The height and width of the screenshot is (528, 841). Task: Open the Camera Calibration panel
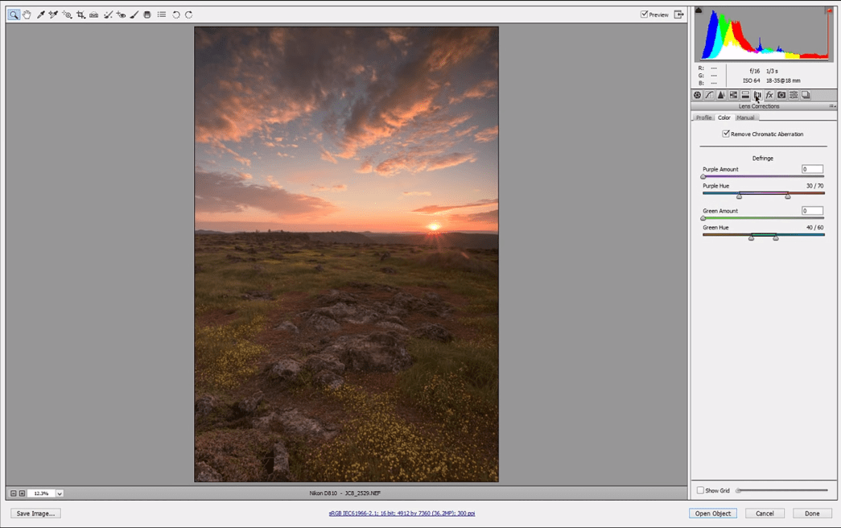click(781, 95)
